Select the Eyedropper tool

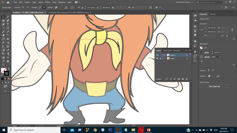[x=8, y=50]
